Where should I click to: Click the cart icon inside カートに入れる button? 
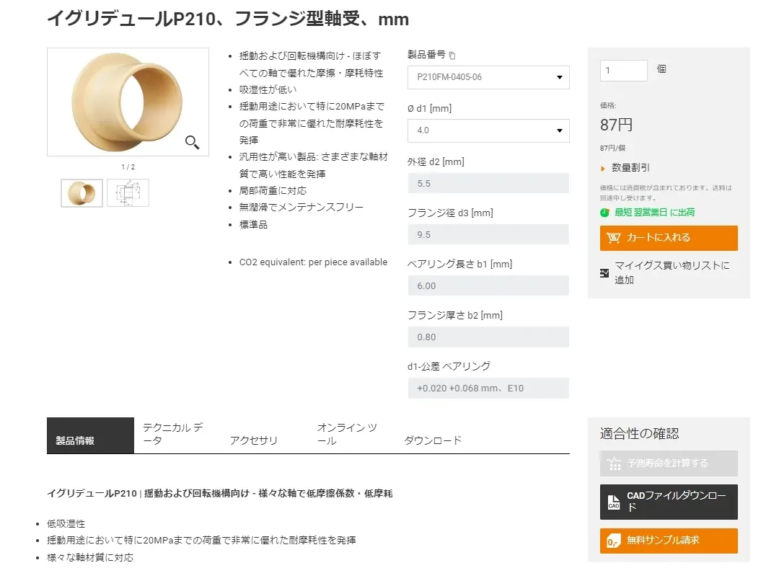pos(614,238)
